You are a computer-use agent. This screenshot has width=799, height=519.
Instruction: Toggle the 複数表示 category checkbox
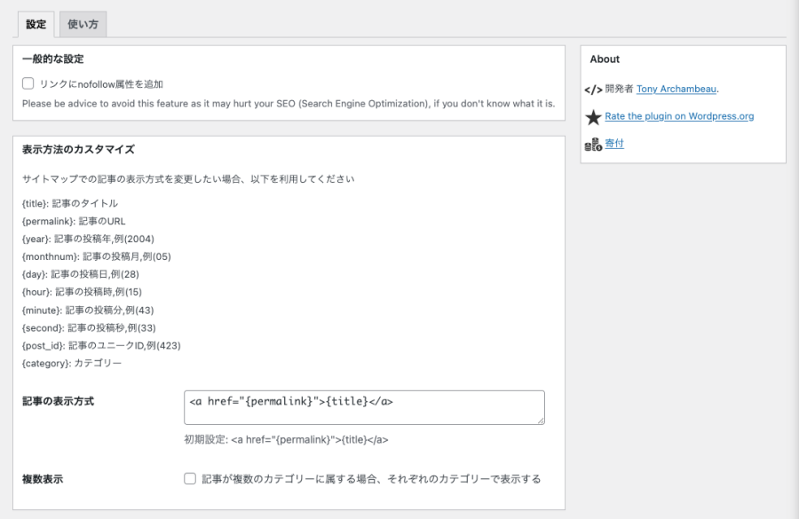190,479
